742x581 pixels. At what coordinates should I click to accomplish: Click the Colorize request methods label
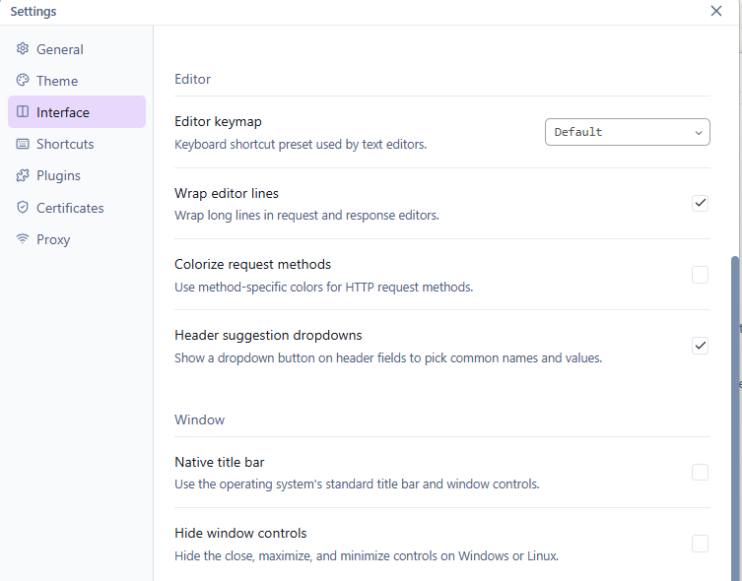click(x=252, y=264)
